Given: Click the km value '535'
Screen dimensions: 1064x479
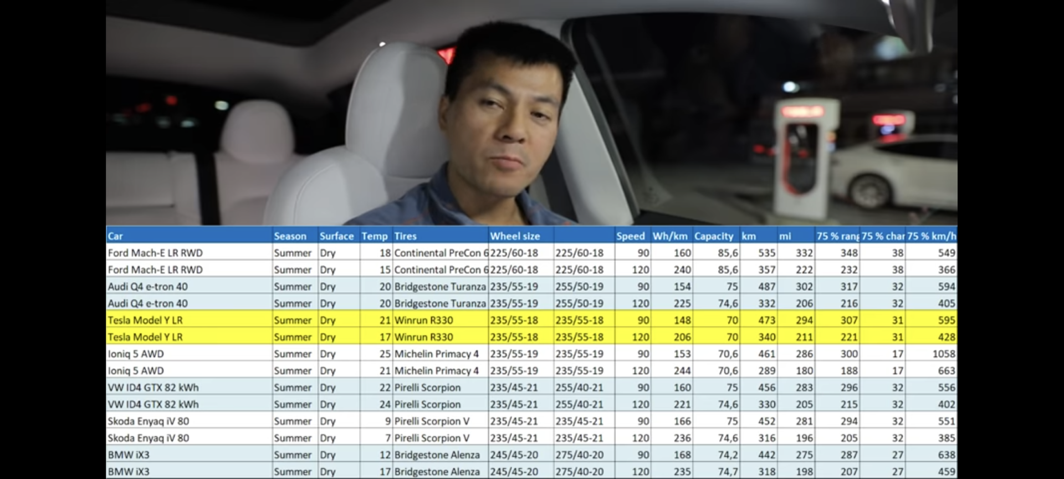Looking at the screenshot, I should click(767, 253).
